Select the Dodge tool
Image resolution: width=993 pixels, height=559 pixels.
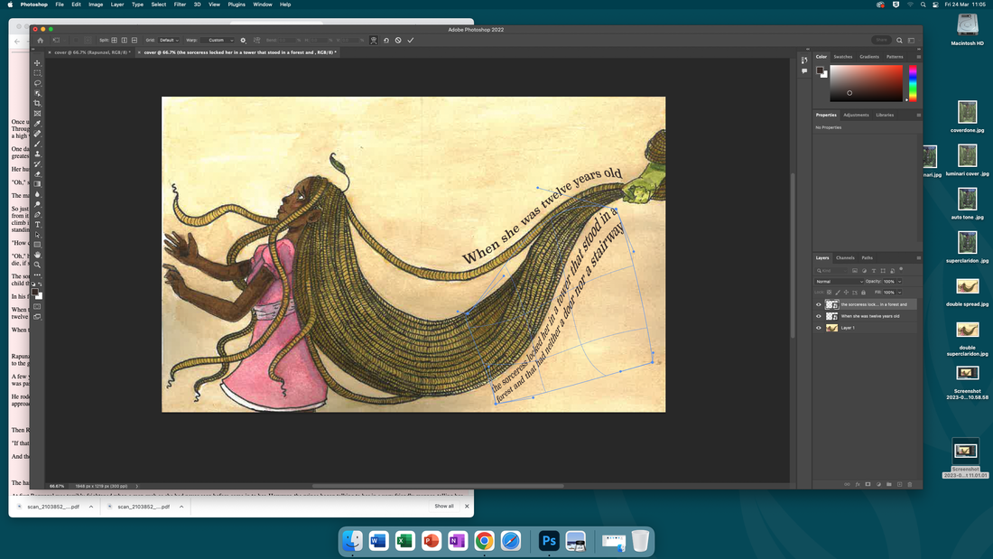tap(37, 204)
